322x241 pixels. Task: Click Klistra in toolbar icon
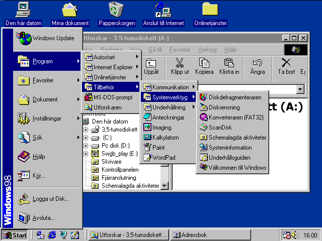click(x=229, y=67)
